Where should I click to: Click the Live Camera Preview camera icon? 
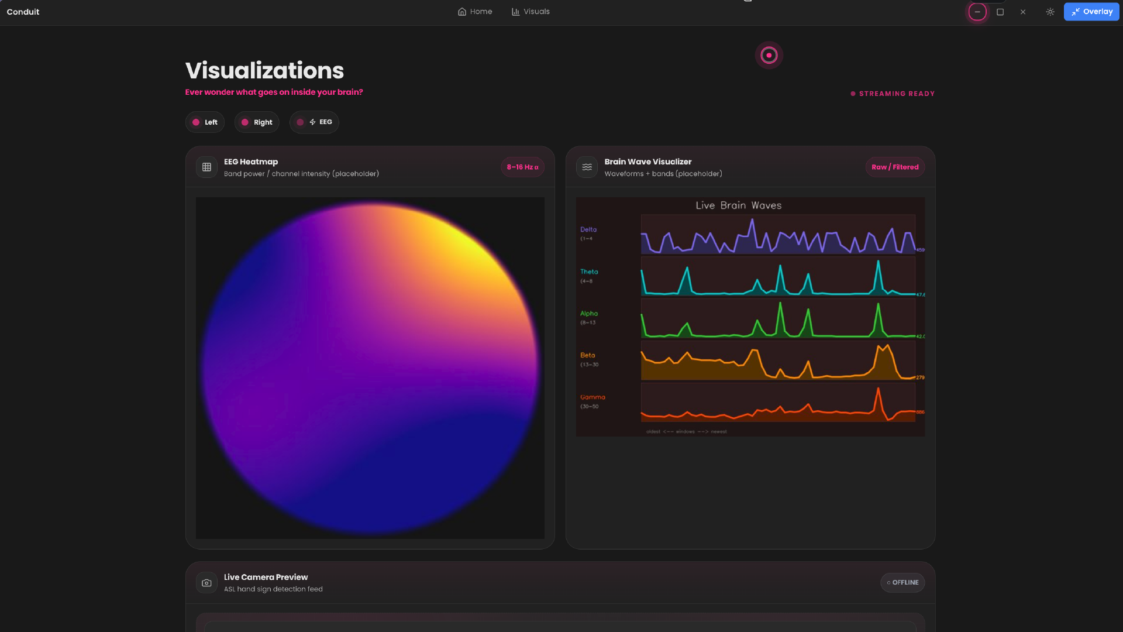206,583
